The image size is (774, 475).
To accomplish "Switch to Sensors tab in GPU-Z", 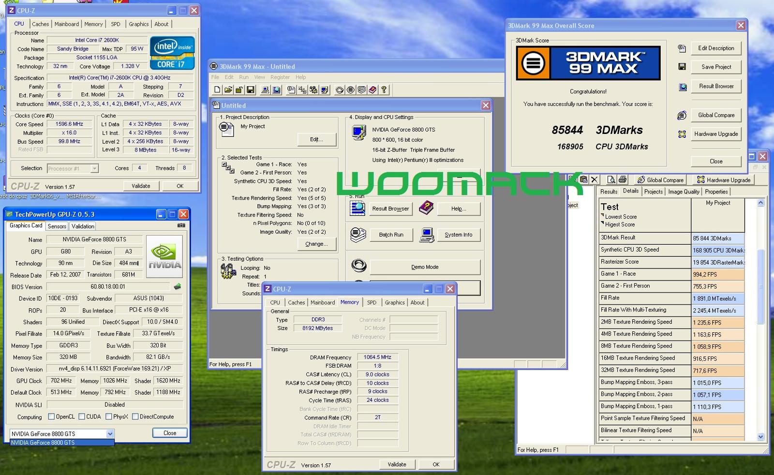I will [x=57, y=226].
